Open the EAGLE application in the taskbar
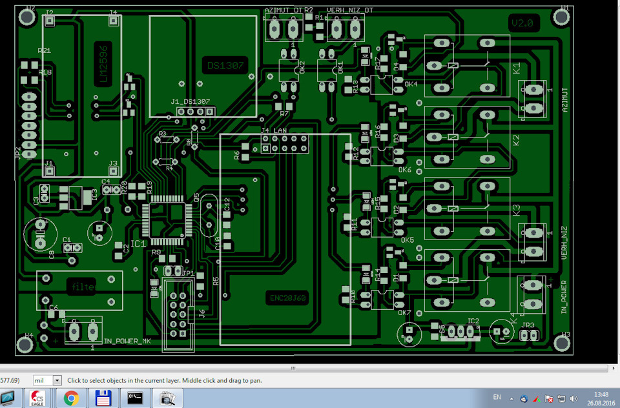The image size is (620, 408). (39, 398)
